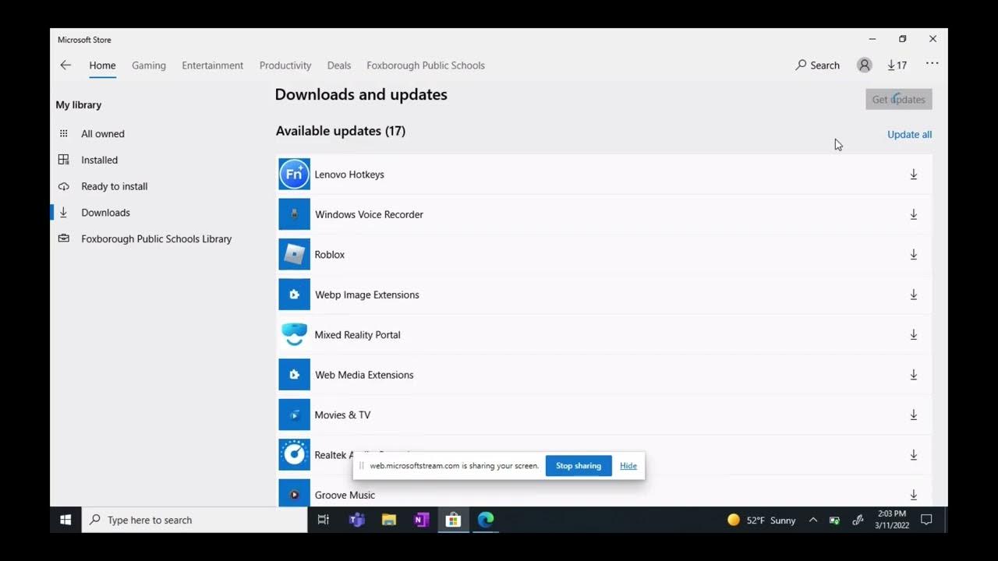Open Microsoft Edge from the taskbar
Screen dimensions: 998x561
(x=486, y=520)
